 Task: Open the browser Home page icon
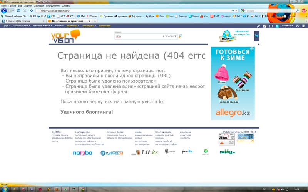tap(32, 11)
